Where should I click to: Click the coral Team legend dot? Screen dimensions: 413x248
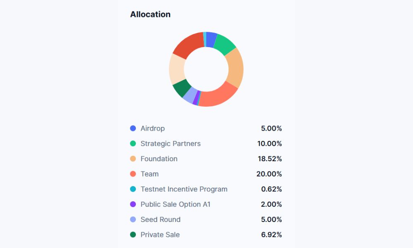click(133, 174)
